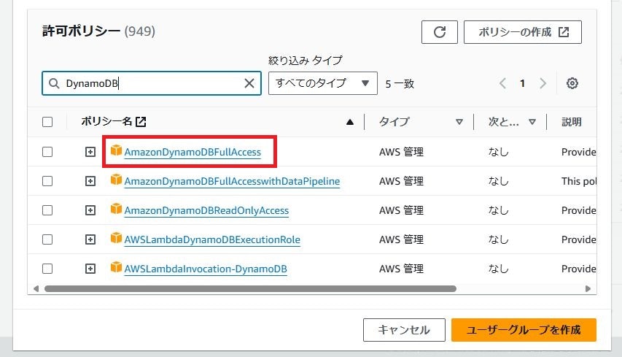622x357 pixels.
Task: Open the AmazonDynamoDBFullAccesswithDataPipeline link
Action: coord(232,182)
